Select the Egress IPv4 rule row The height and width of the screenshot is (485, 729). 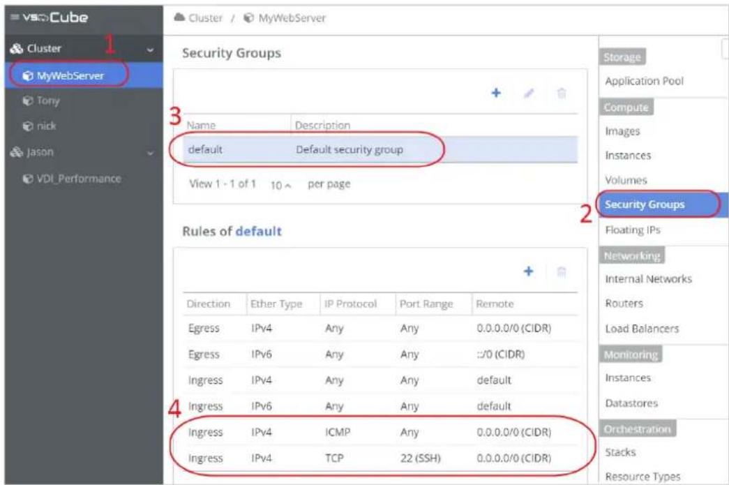tap(380, 328)
